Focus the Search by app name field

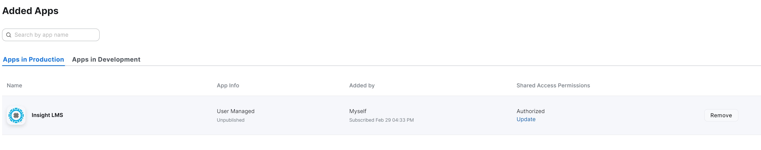[x=55, y=35]
